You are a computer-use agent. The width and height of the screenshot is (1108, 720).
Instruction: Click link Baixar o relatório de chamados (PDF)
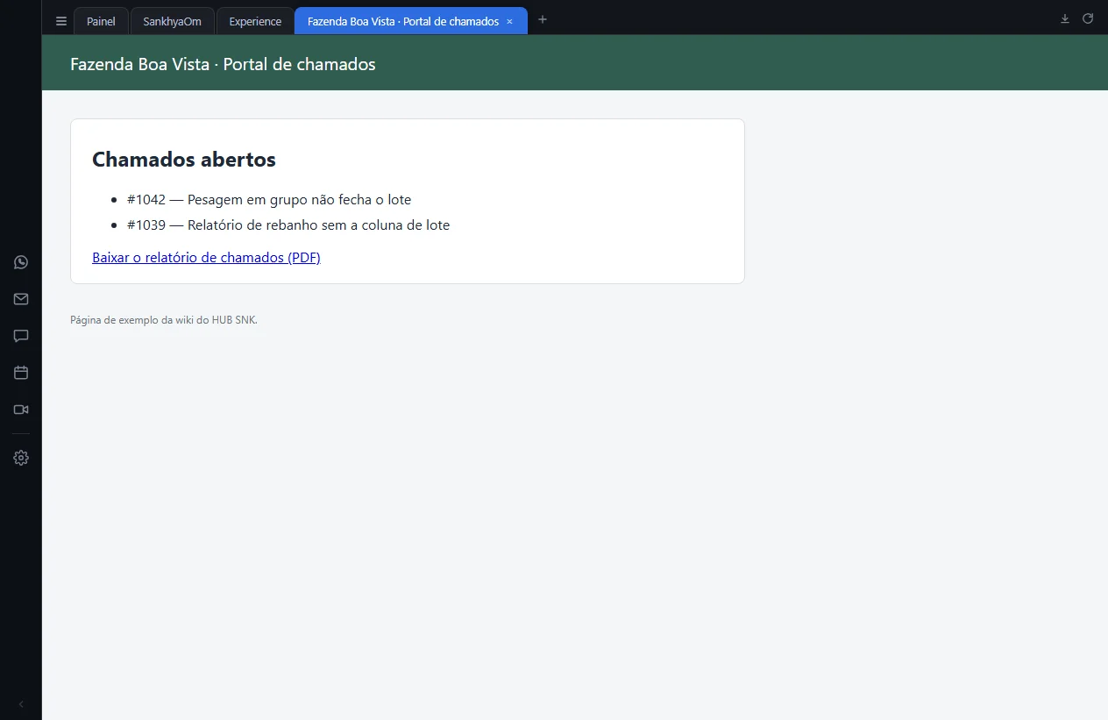(206, 257)
